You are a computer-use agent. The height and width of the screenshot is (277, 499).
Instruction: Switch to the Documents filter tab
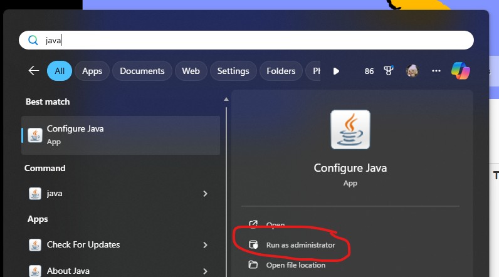tap(142, 71)
